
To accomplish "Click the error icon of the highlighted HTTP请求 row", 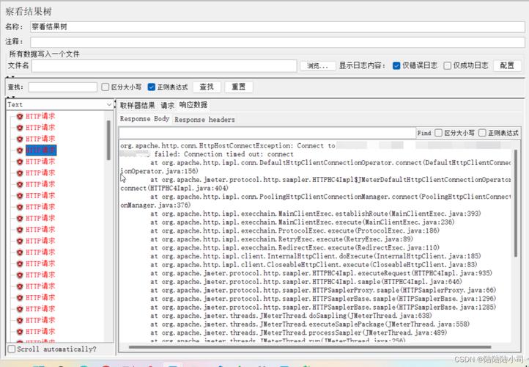I will [20, 150].
